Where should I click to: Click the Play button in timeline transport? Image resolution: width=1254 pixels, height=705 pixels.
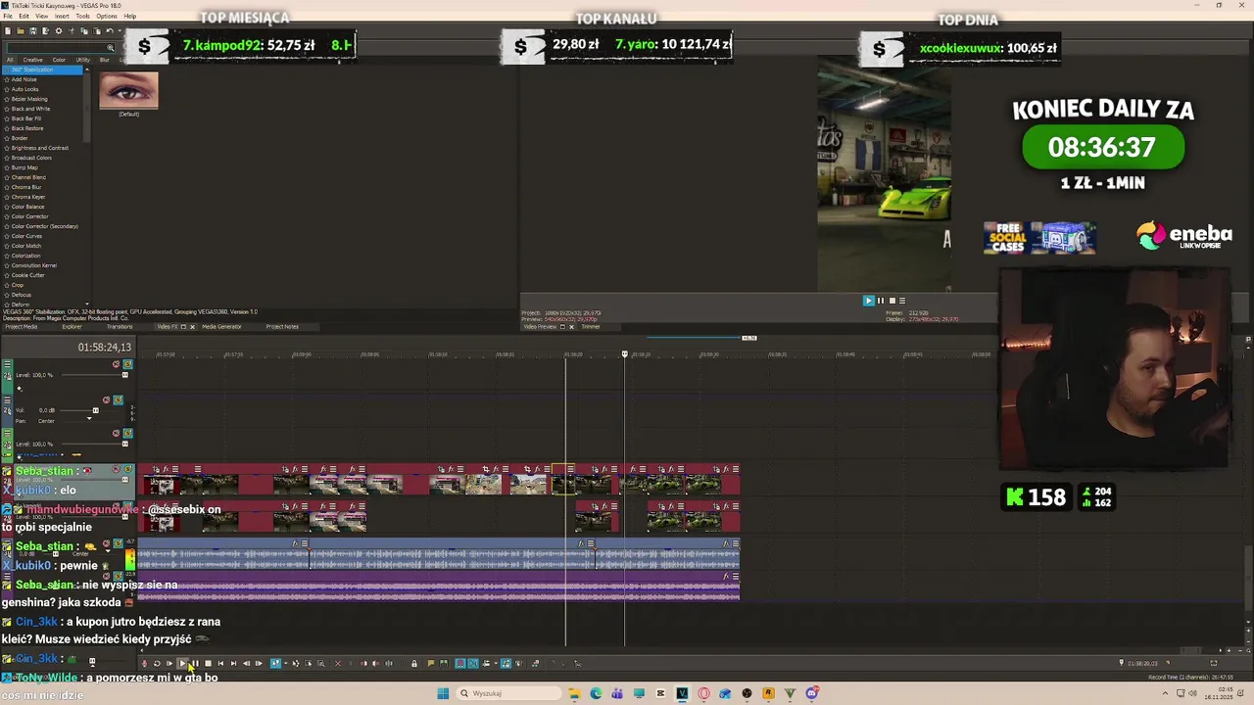tap(182, 664)
